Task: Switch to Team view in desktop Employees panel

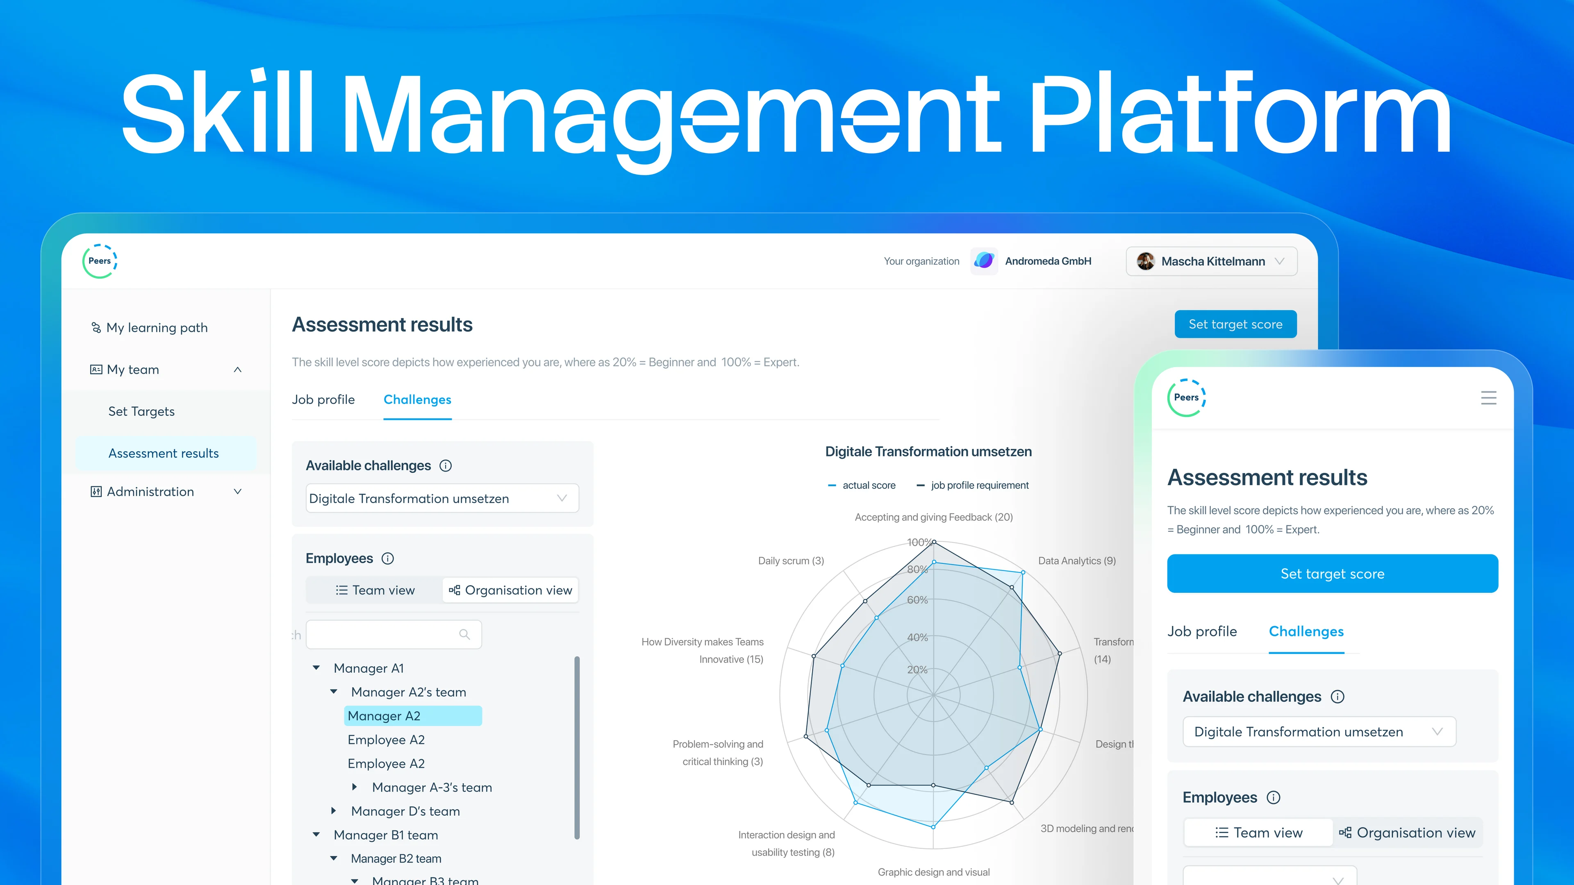Action: [x=375, y=590]
